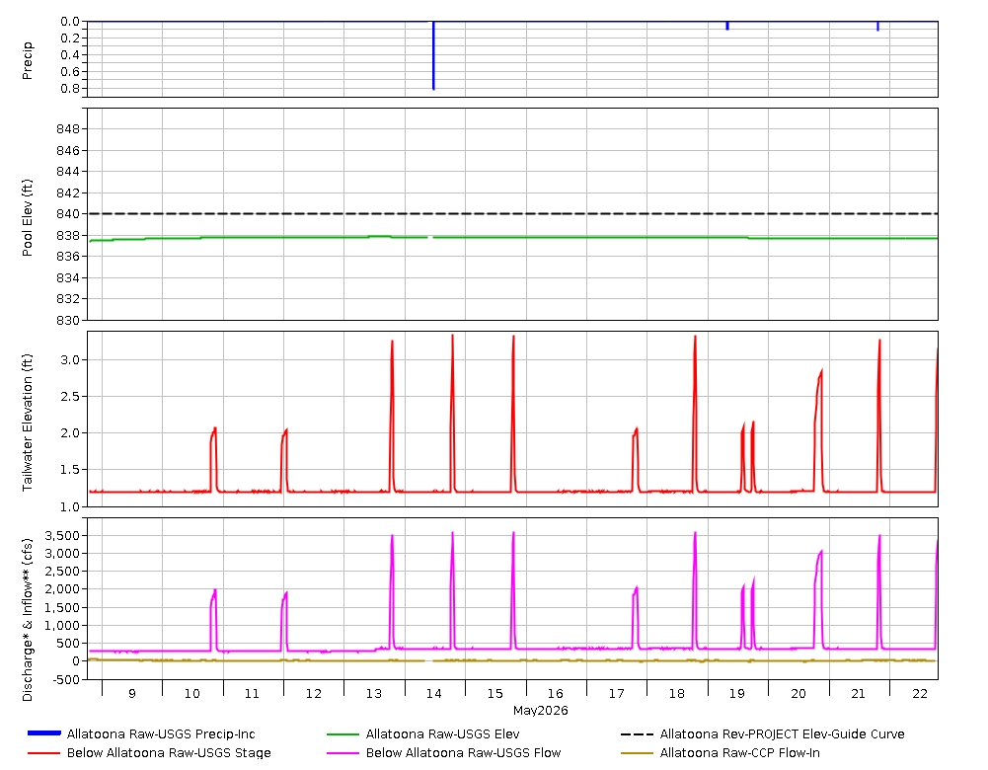988x770 pixels.
Task: Click the blue Precip-Inc legend swatch
Action: click(x=44, y=732)
